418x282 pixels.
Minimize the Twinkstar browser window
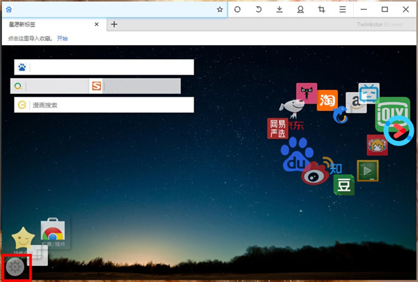click(x=364, y=10)
